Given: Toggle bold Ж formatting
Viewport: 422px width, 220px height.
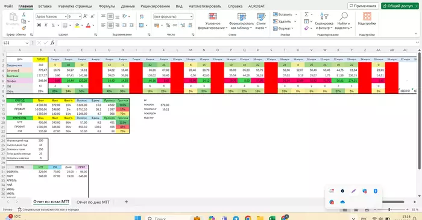Looking at the screenshot, I should (x=39, y=25).
